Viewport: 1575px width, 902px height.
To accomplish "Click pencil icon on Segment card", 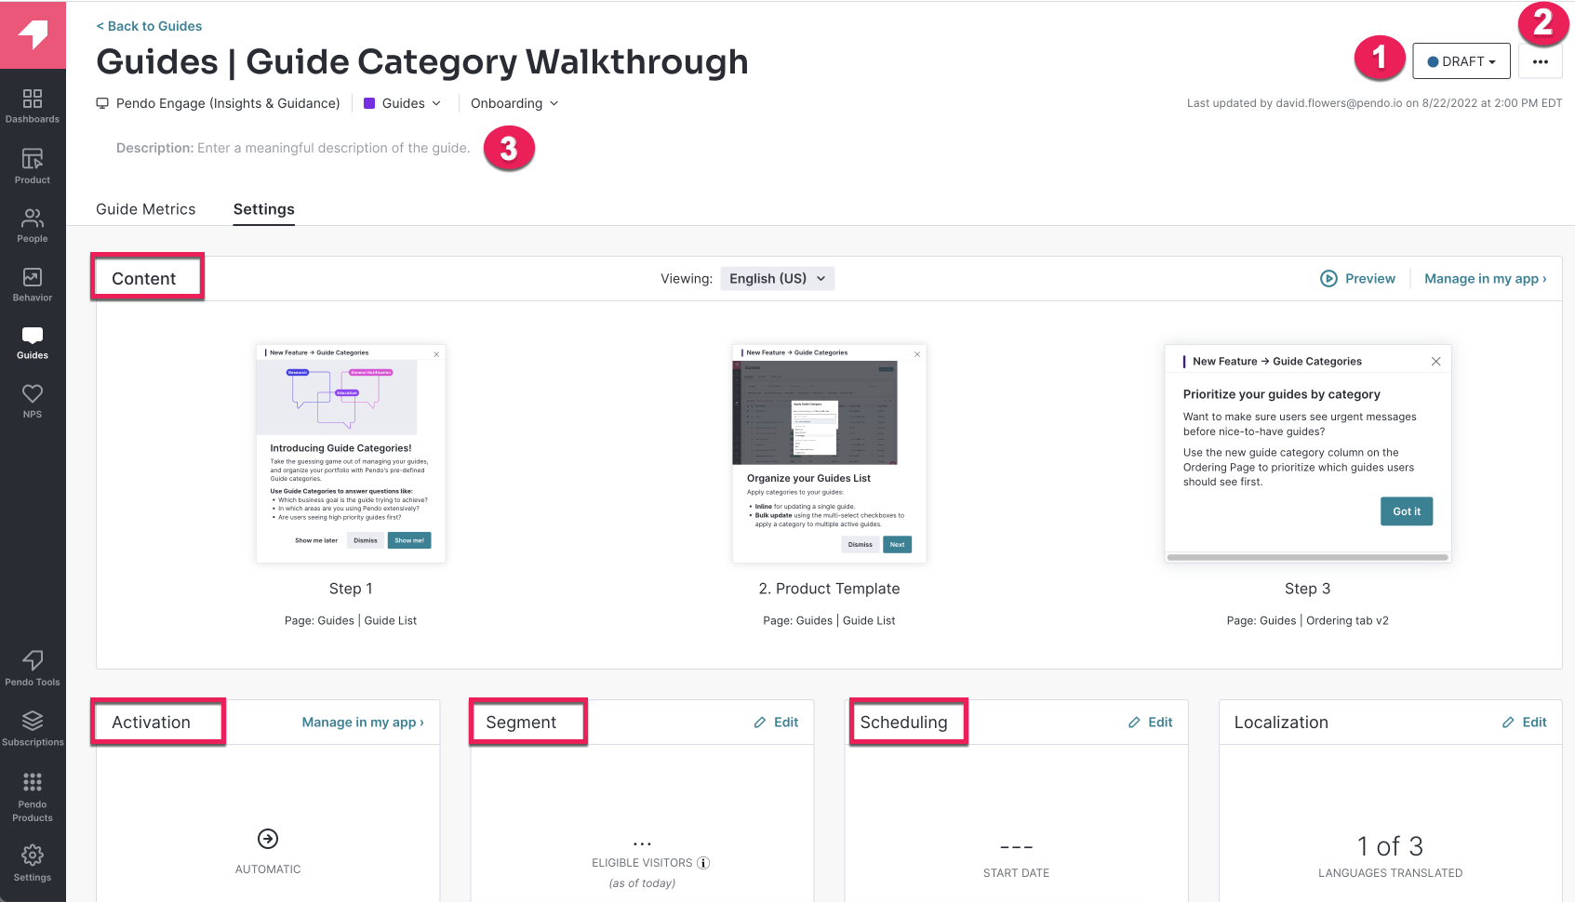I will tap(759, 723).
